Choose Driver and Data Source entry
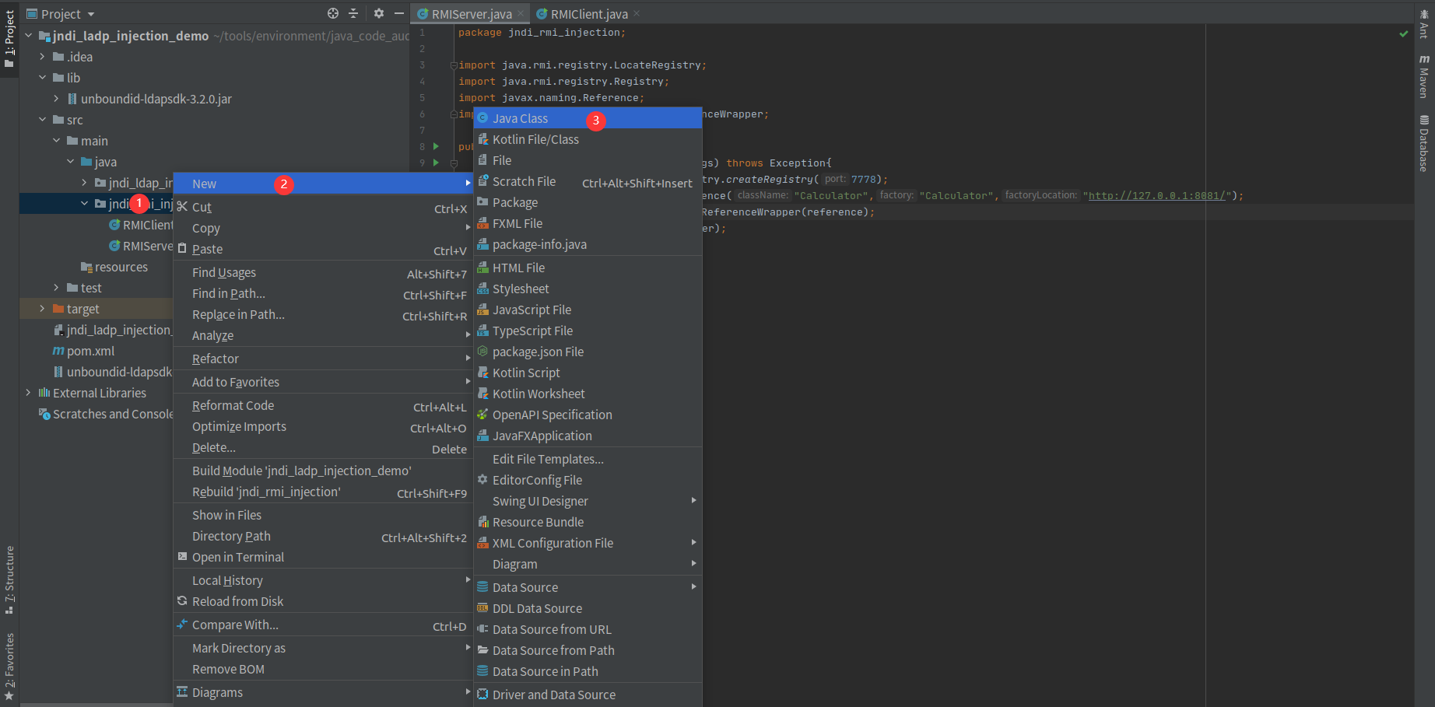Image resolution: width=1435 pixels, height=707 pixels. click(x=588, y=695)
